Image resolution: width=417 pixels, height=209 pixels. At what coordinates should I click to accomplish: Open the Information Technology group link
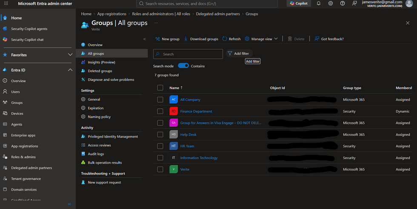199,158
